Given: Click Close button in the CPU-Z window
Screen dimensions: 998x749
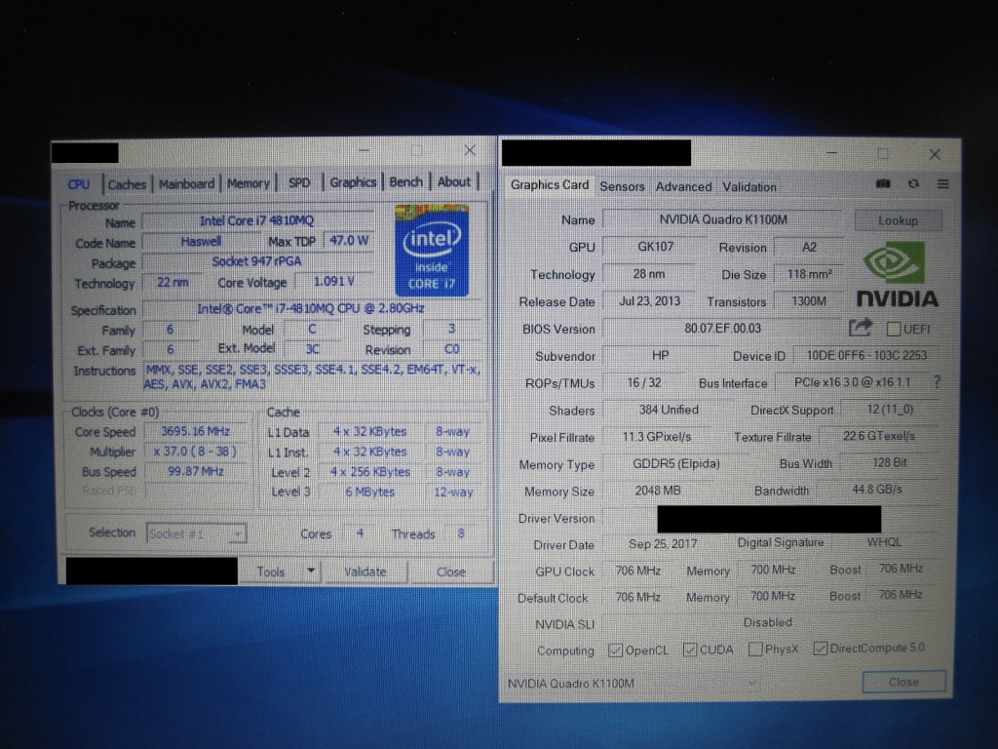Looking at the screenshot, I should (451, 572).
